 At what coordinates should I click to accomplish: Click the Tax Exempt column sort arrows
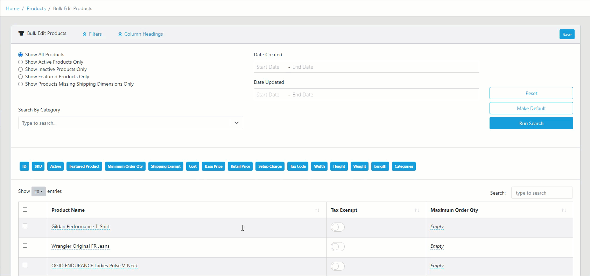417,210
